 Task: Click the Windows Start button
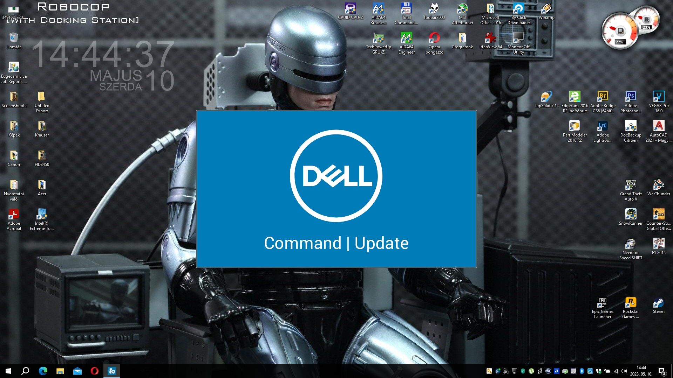pyautogui.click(x=8, y=371)
